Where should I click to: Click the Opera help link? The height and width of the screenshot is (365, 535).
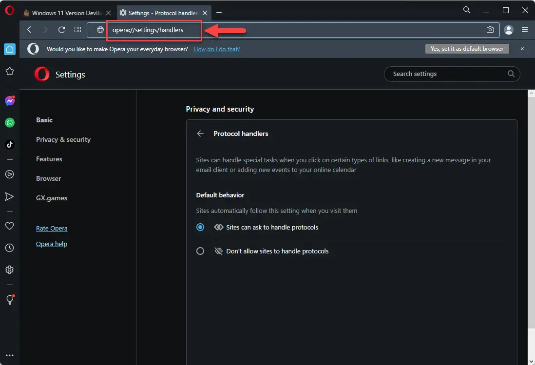(52, 244)
